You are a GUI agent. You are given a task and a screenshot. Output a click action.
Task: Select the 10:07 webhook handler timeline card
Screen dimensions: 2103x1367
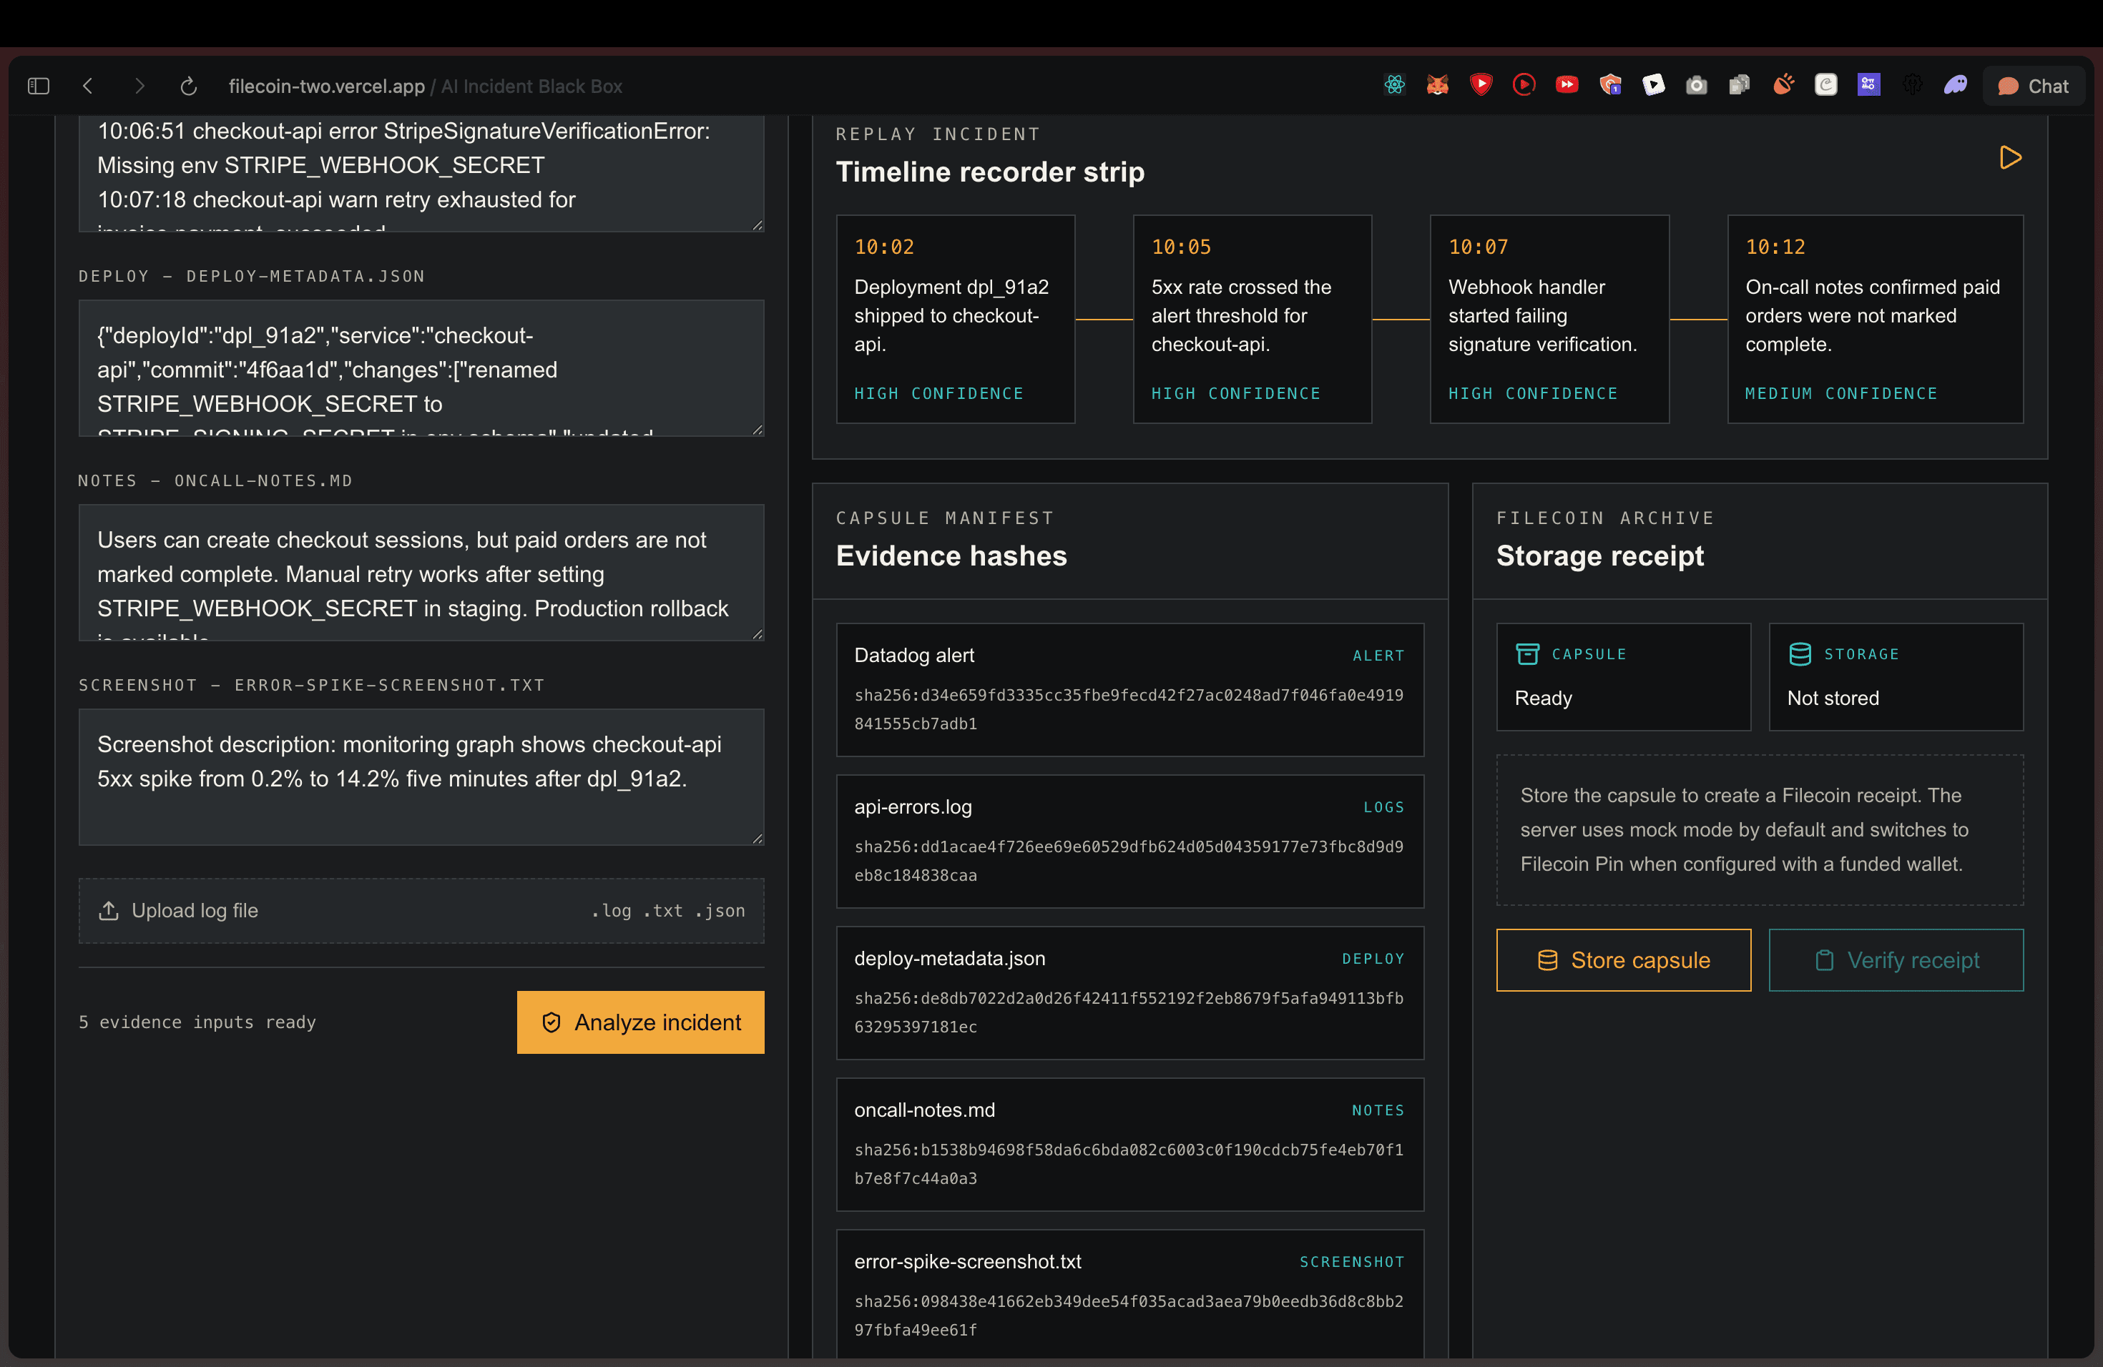[1549, 319]
